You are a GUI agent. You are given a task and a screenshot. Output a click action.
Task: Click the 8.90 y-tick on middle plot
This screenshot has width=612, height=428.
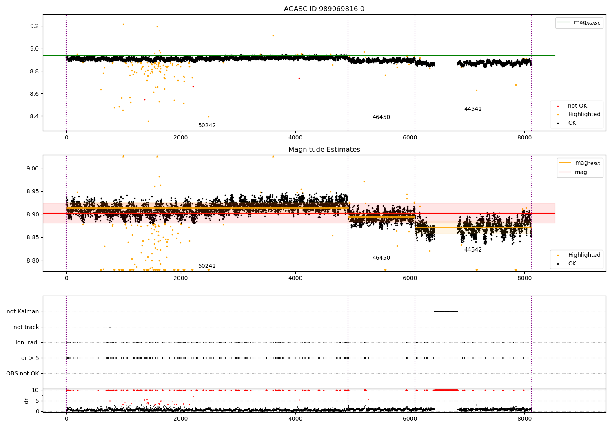[x=33, y=214]
